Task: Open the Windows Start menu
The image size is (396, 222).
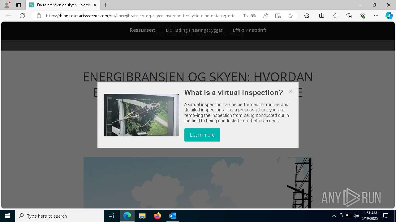Action: click(7, 216)
